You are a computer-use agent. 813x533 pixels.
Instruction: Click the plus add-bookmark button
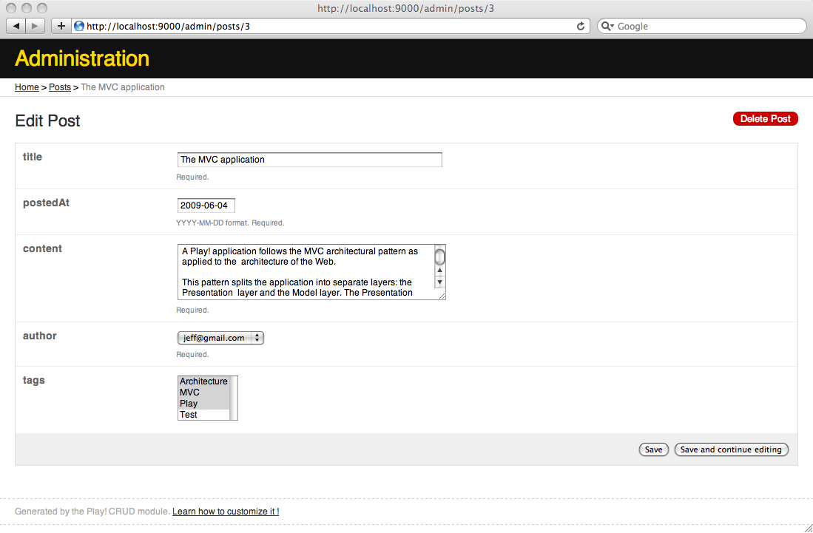[61, 26]
